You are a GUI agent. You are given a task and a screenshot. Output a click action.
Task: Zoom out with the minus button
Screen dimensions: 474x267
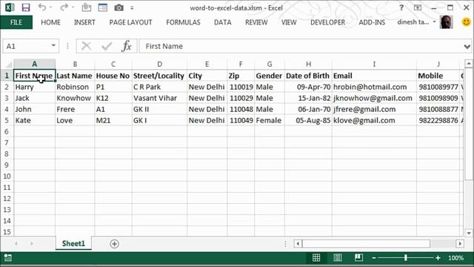click(x=373, y=258)
